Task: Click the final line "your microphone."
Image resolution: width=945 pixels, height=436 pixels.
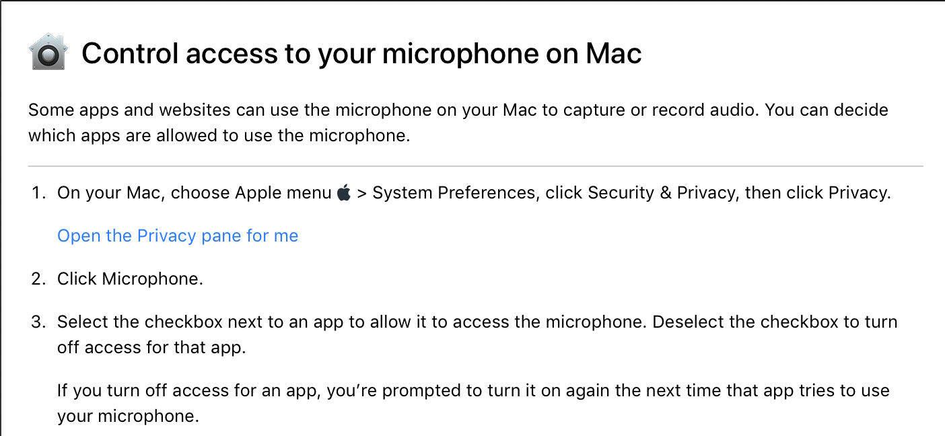Action: click(x=128, y=416)
